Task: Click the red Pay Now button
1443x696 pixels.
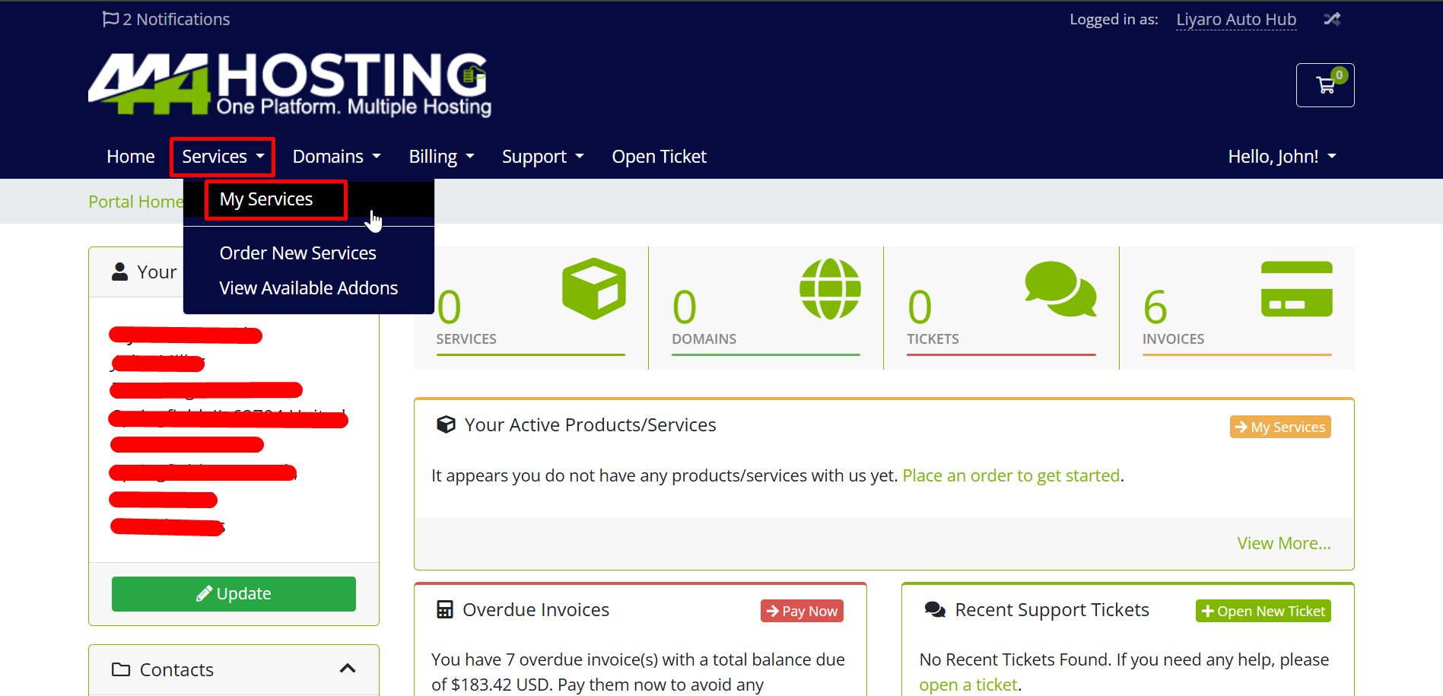Action: [802, 611]
